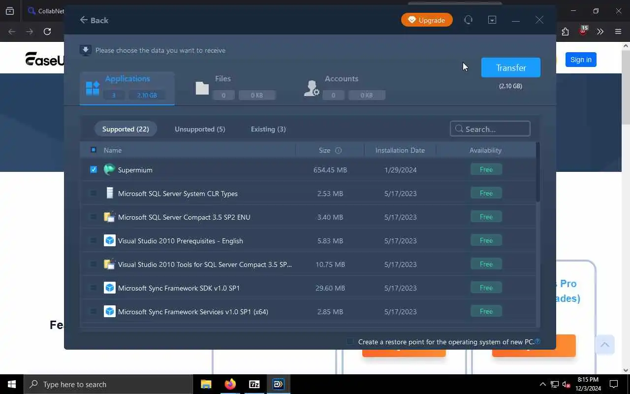This screenshot has height=394, width=630.
Task: Click the volume icon in the system tray
Action: [x=566, y=384]
